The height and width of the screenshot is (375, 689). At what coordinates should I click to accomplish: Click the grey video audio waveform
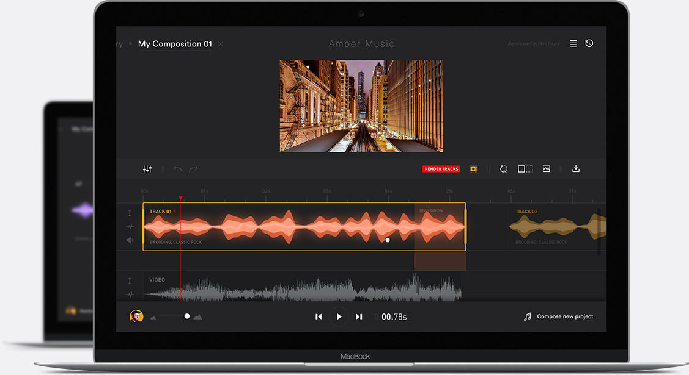(x=303, y=288)
